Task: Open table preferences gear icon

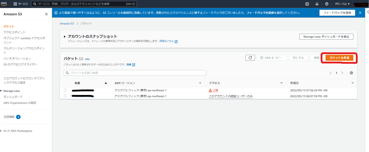Action: click(x=351, y=73)
